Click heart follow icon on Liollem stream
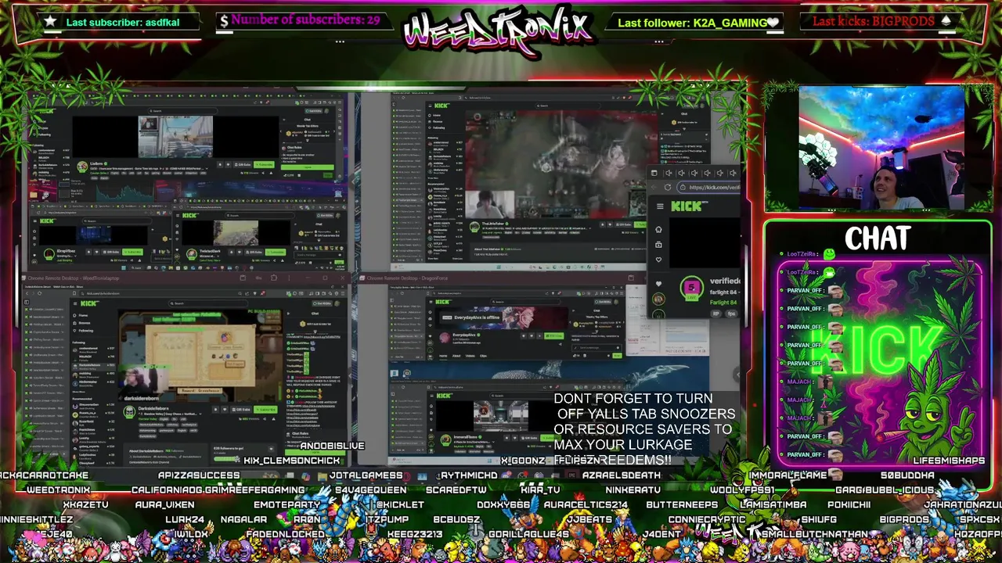This screenshot has width=1002, height=563. click(x=228, y=165)
